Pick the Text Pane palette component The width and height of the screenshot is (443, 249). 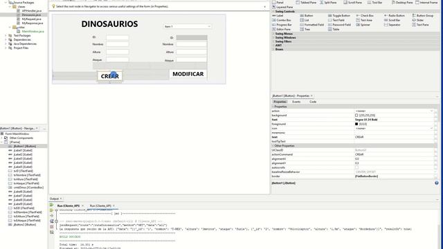[x=421, y=25]
